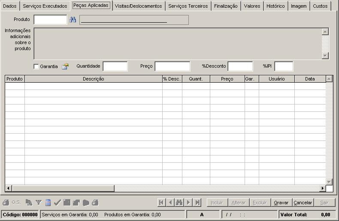Go to last record navigation button
Screen dimensions: 339x221
point(197,203)
